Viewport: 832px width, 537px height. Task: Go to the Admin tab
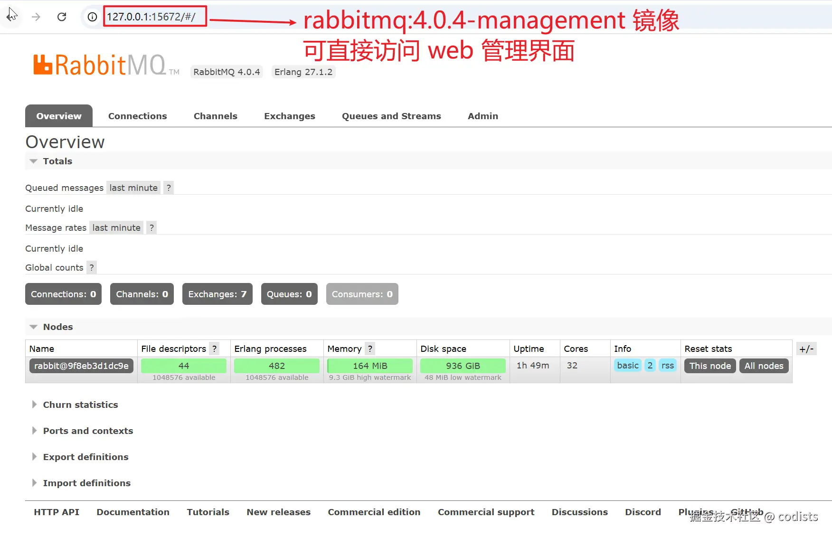point(483,116)
